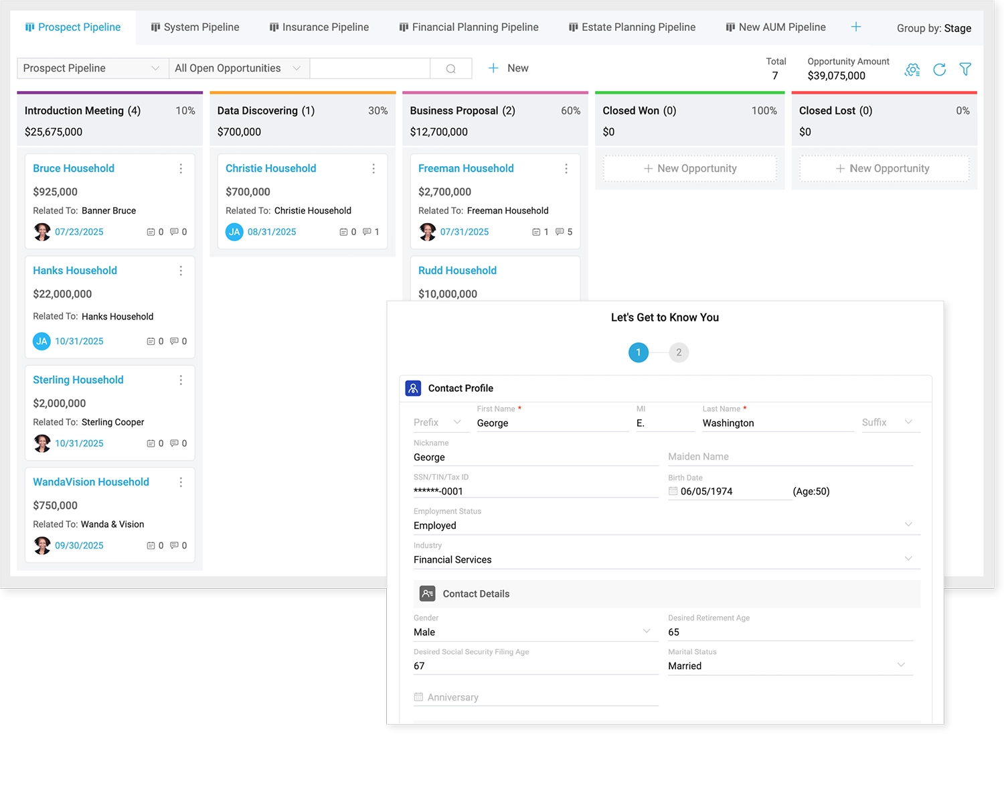Open the pipeline settings gear icon
The width and height of the screenshot is (1004, 785).
tap(912, 69)
